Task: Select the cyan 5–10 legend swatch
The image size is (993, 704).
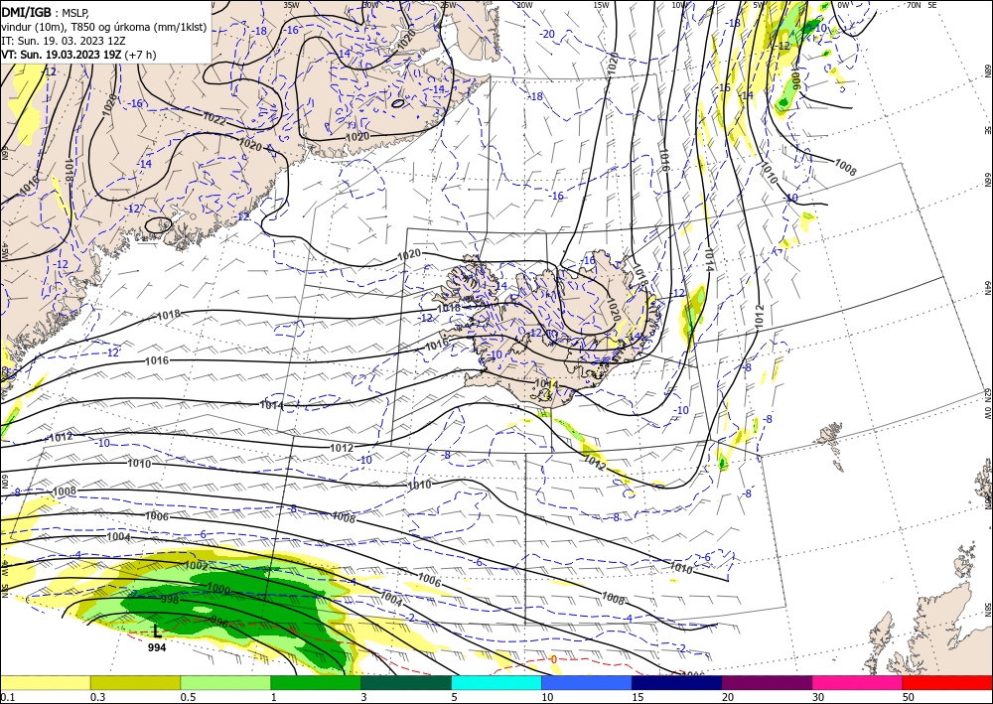Action: point(496,682)
